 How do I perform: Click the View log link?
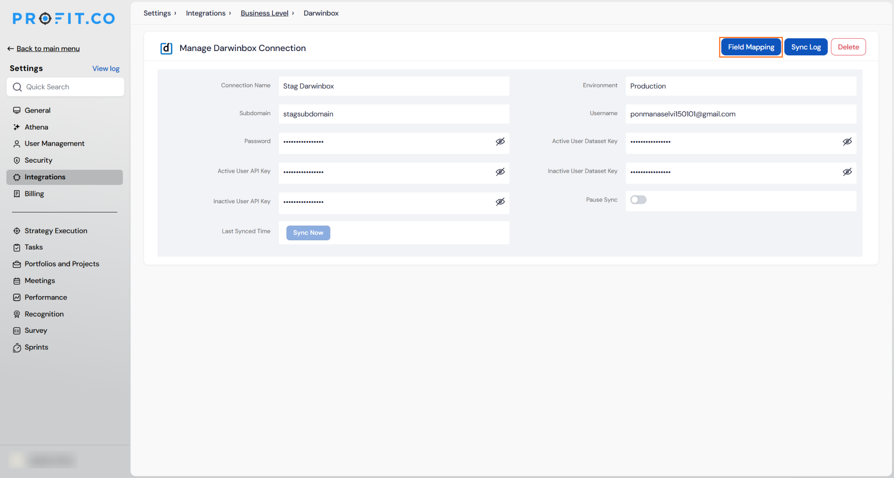106,68
